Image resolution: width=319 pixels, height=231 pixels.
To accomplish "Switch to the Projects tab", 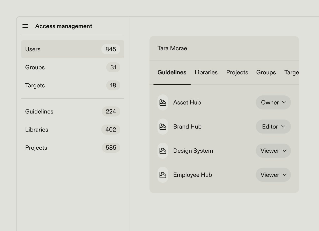I will 237,73.
